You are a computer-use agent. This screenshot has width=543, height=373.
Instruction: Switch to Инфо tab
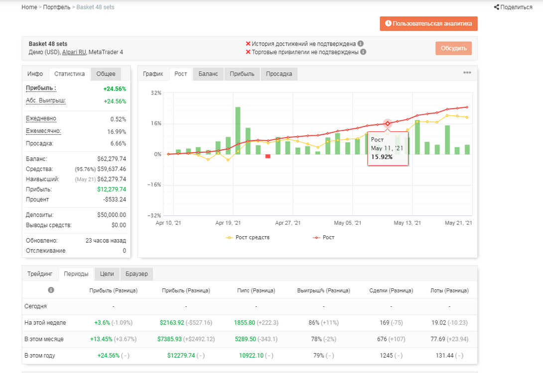pyautogui.click(x=35, y=74)
